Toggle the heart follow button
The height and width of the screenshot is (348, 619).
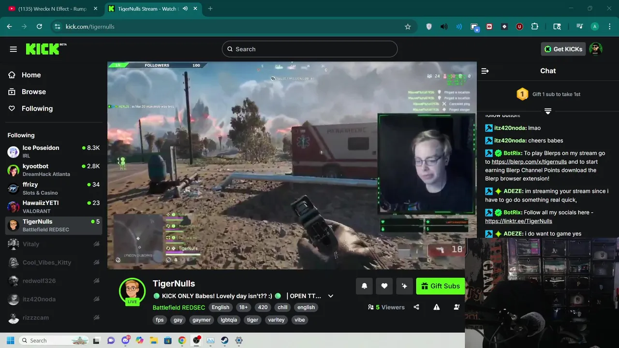(384, 286)
